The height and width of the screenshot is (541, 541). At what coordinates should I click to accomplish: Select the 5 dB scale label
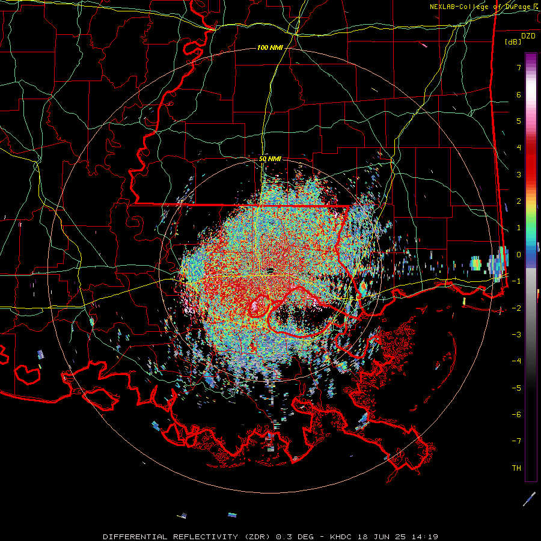click(519, 121)
